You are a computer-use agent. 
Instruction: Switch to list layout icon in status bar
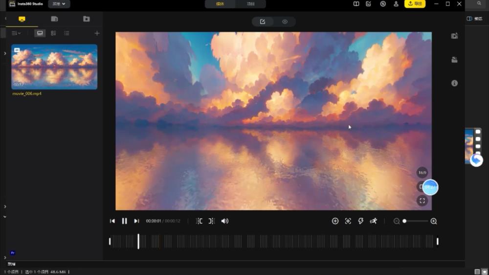click(477, 272)
